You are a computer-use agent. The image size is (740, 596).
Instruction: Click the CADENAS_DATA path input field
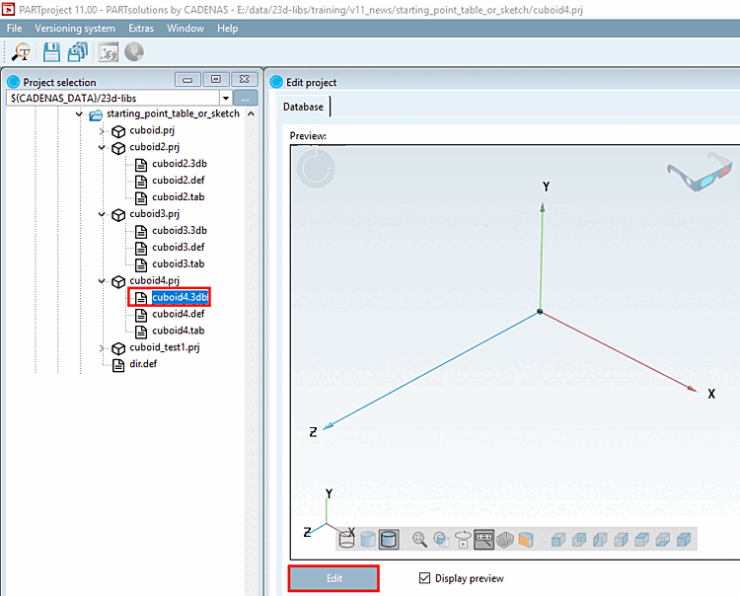click(x=113, y=98)
